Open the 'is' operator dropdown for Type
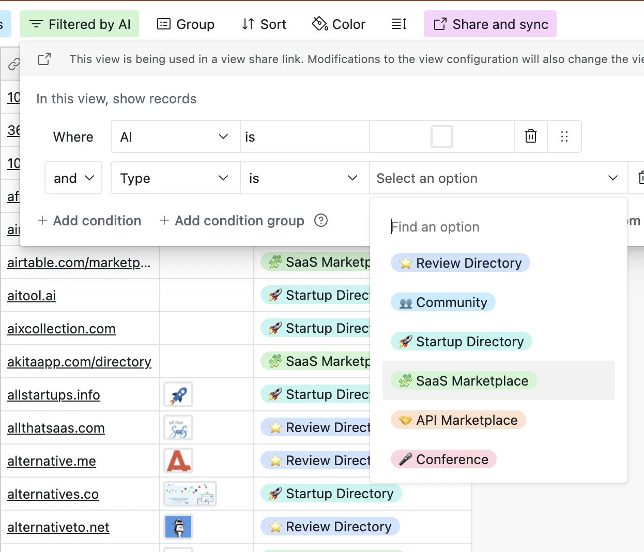644x552 pixels. [305, 178]
